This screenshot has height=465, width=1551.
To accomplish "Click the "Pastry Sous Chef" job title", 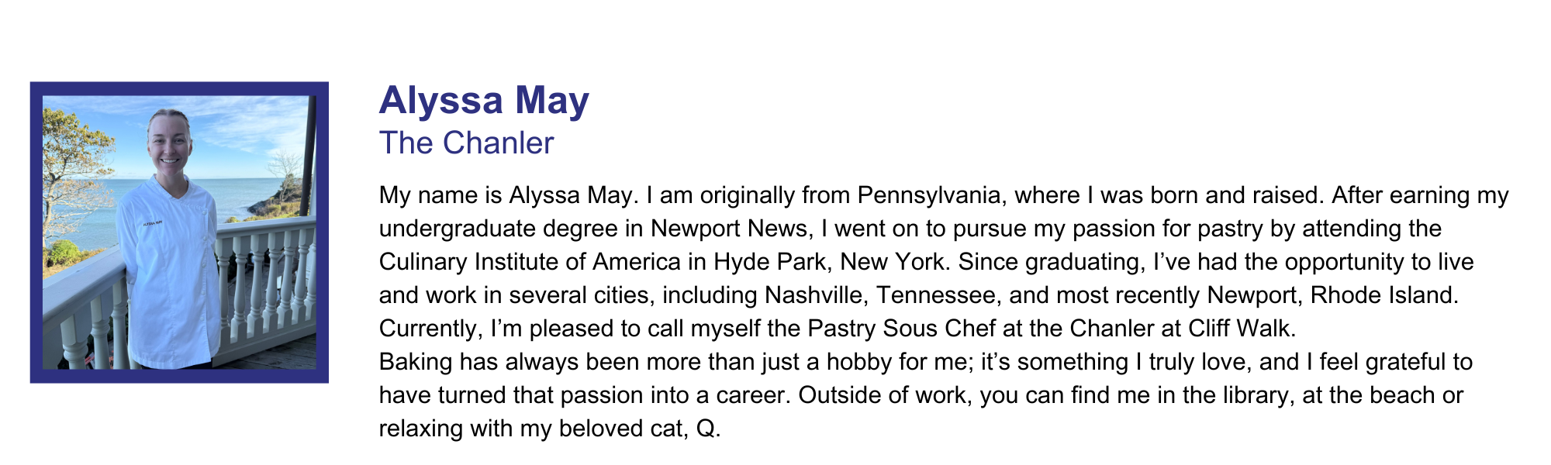I will [x=901, y=329].
